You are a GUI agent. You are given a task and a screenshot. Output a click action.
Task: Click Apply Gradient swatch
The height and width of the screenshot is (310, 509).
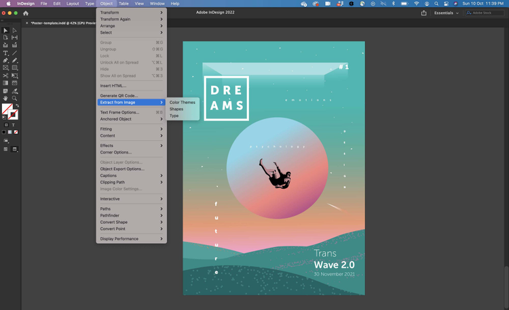pyautogui.click(x=10, y=132)
